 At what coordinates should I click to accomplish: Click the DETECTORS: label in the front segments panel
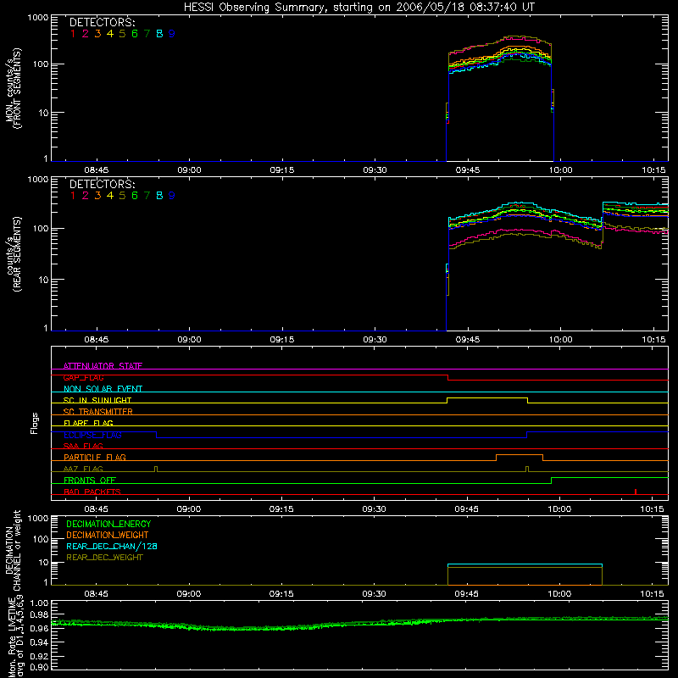tap(102, 23)
